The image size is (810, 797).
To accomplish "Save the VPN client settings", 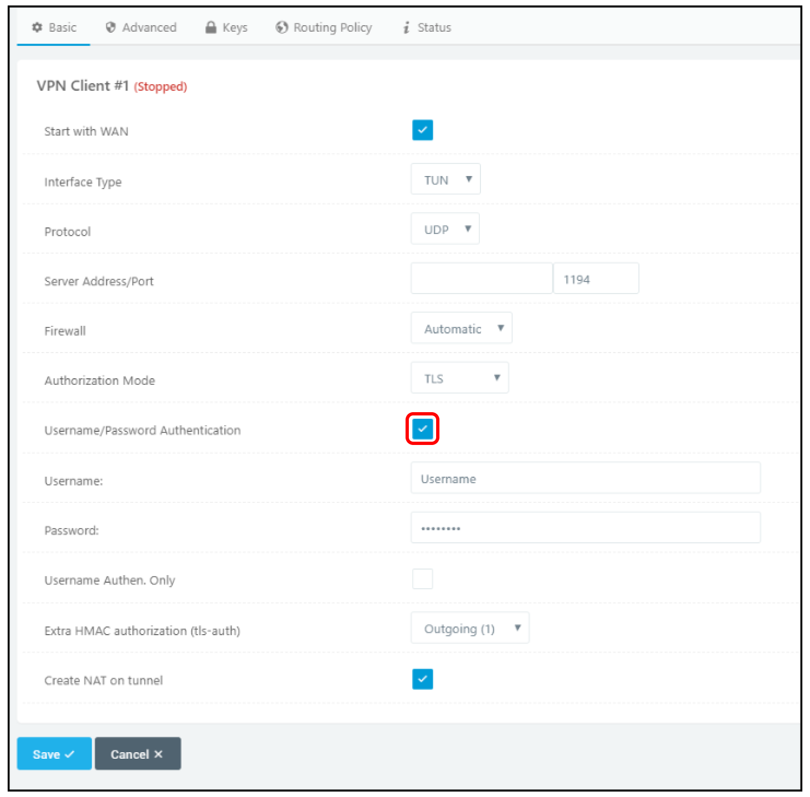I will tap(54, 754).
